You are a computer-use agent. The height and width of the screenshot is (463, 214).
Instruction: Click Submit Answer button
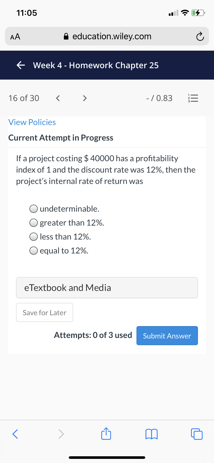167,336
